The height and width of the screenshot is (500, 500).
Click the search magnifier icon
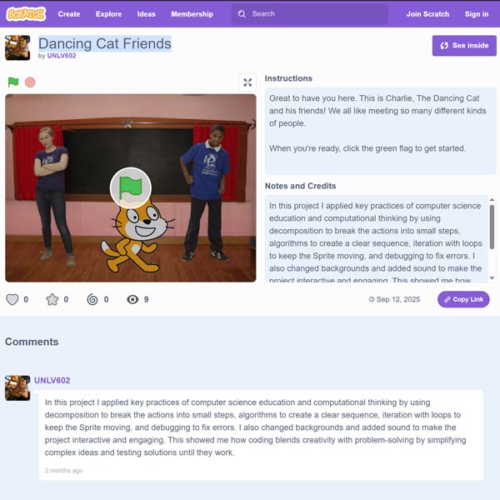pyautogui.click(x=242, y=14)
